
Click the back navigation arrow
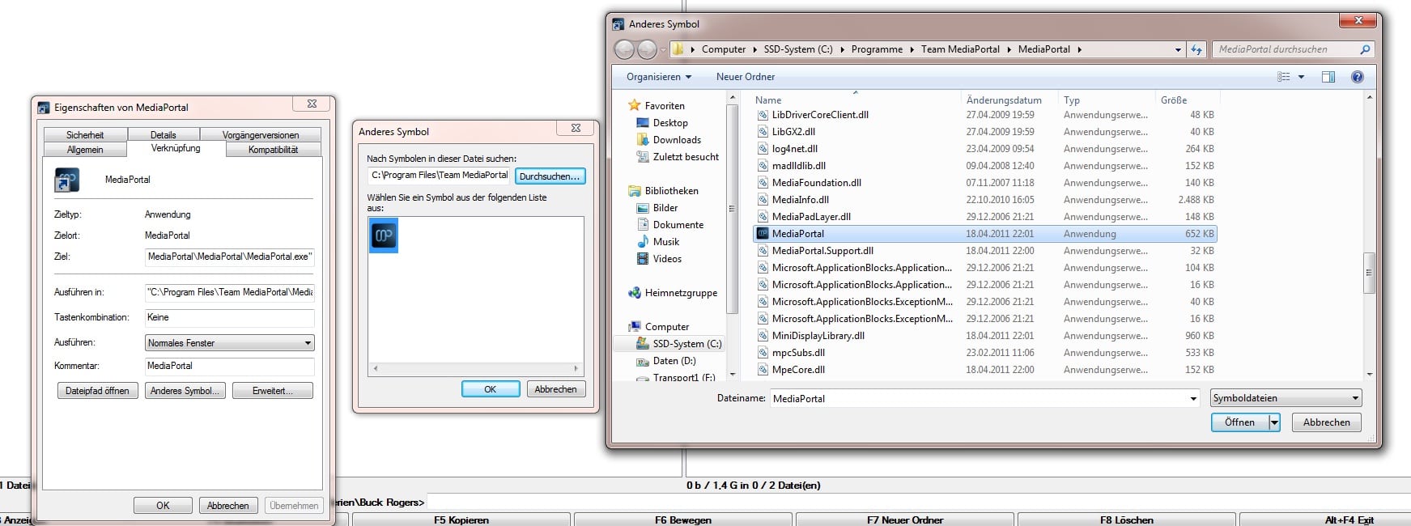624,49
